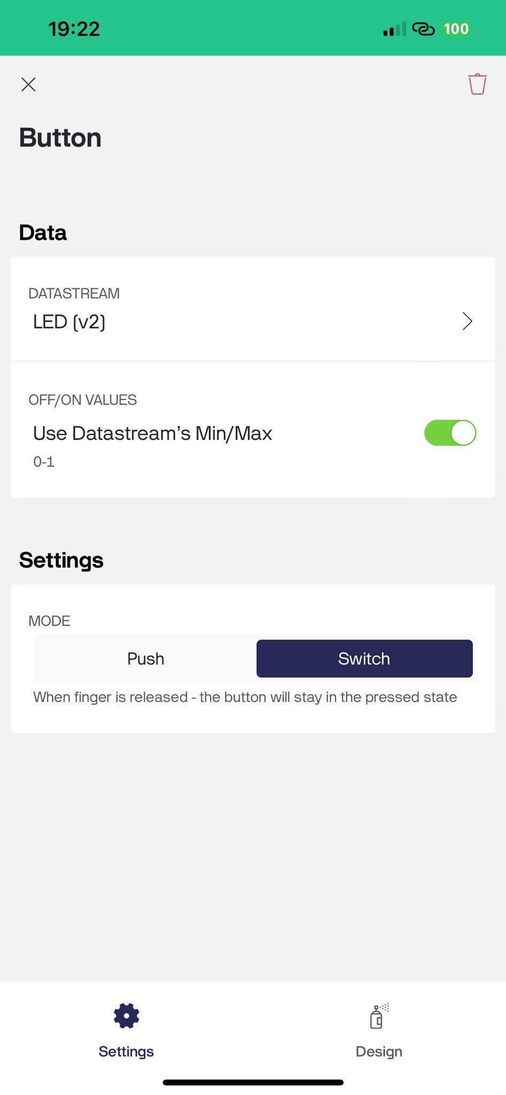Tap the 0-1 value range text
The image size is (506, 1095).
click(x=44, y=462)
